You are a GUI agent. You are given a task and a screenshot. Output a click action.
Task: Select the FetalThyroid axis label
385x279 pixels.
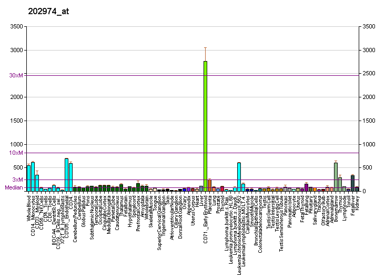(x=302, y=209)
